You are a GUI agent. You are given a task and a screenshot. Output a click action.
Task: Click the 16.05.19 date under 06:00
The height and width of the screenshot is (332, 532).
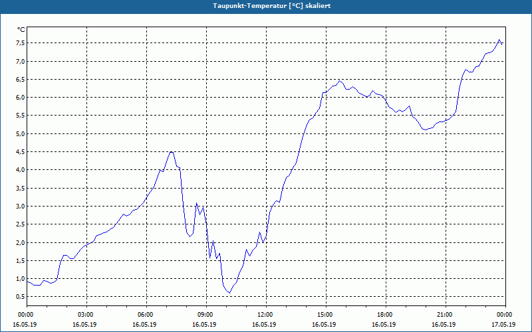tap(144, 325)
